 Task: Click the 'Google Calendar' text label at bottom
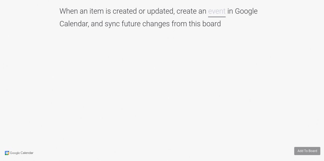pos(22,153)
